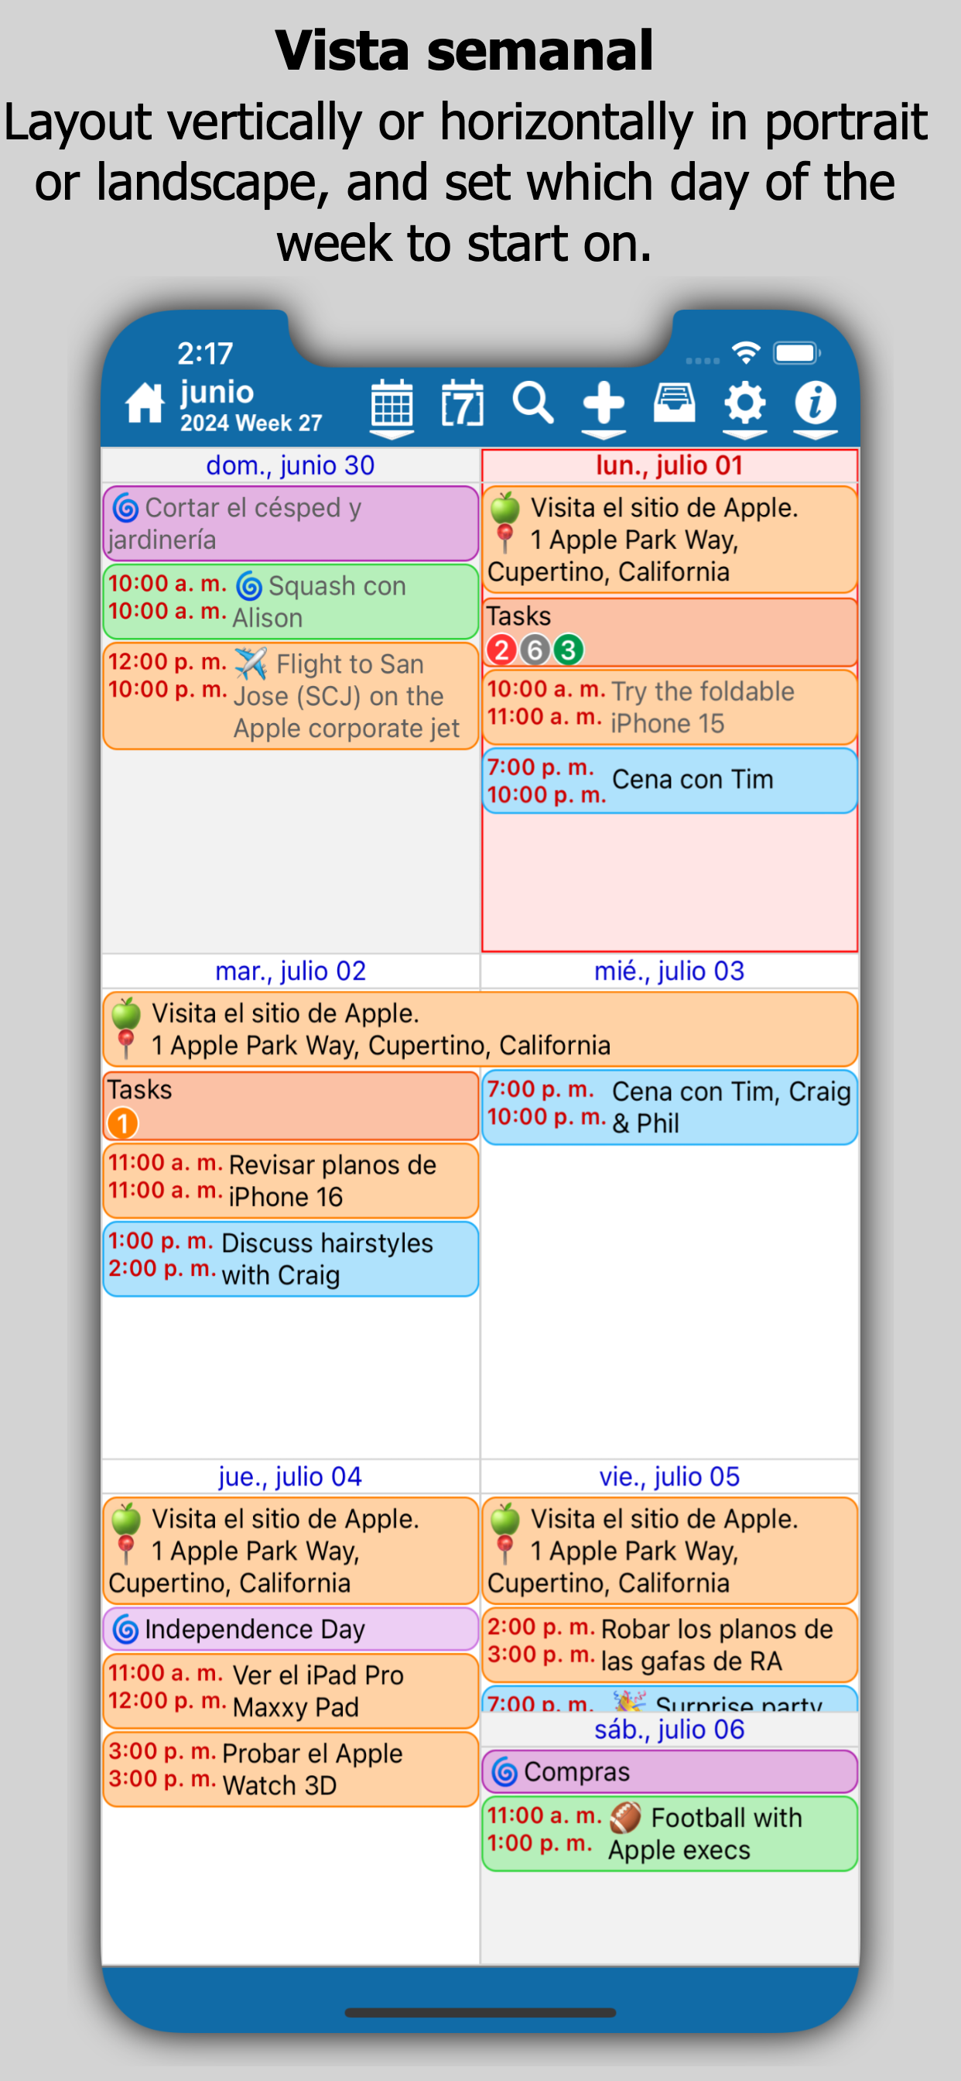This screenshot has width=961, height=2081.
Task: Select day header mar., julio 02
Action: (290, 970)
